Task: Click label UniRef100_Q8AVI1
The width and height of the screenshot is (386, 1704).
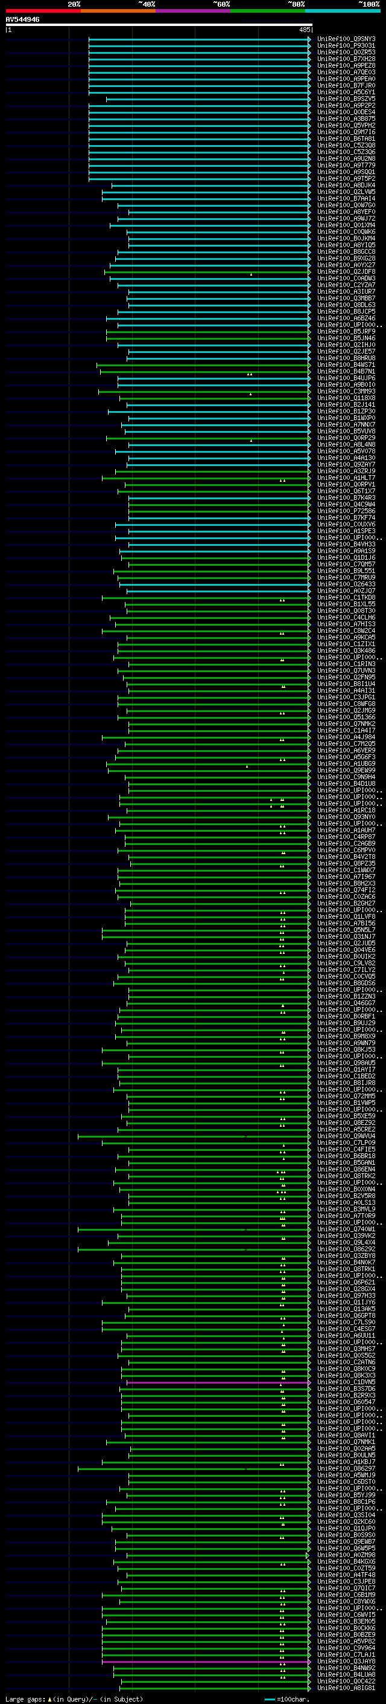Action: pyautogui.click(x=346, y=1435)
